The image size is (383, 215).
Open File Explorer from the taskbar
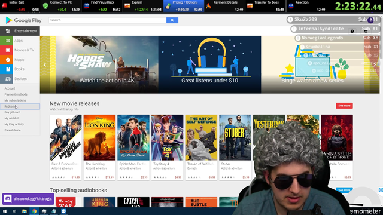24,211
